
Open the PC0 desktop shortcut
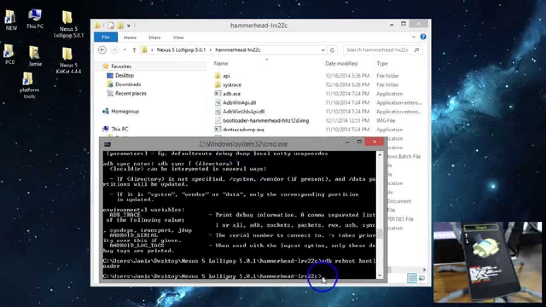point(9,54)
